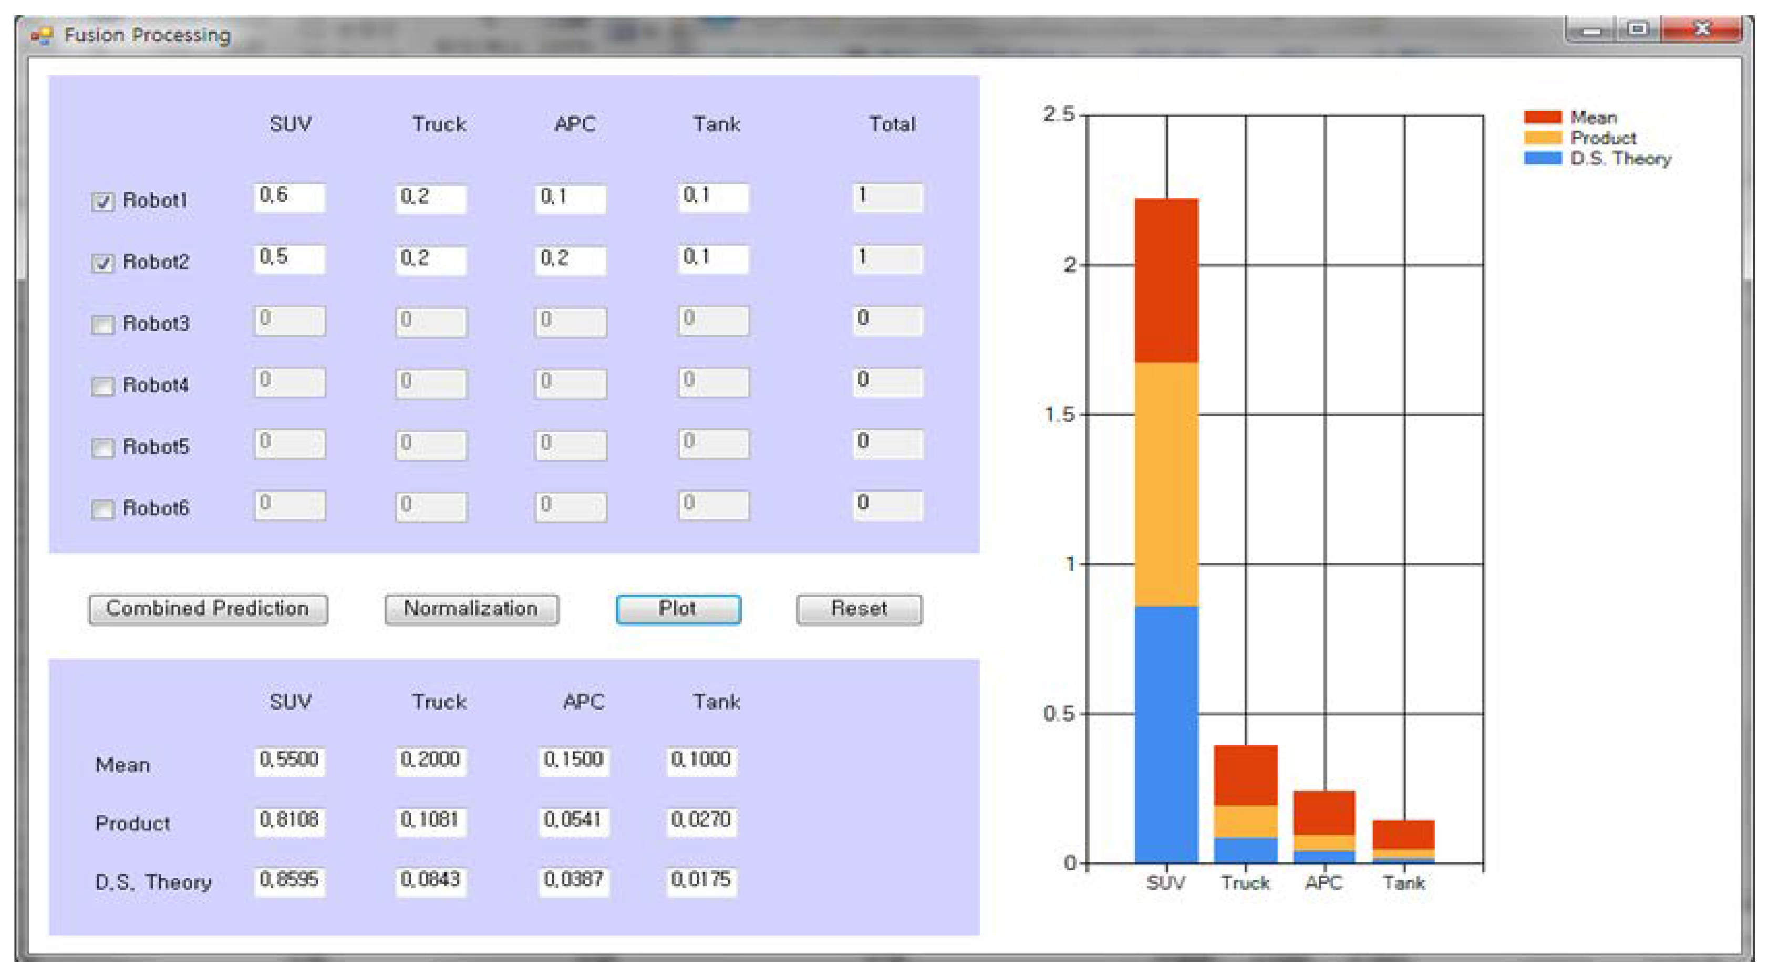Click the orange Product segment of the SUV bar
Image resolution: width=1768 pixels, height=979 pixels.
1166,484
